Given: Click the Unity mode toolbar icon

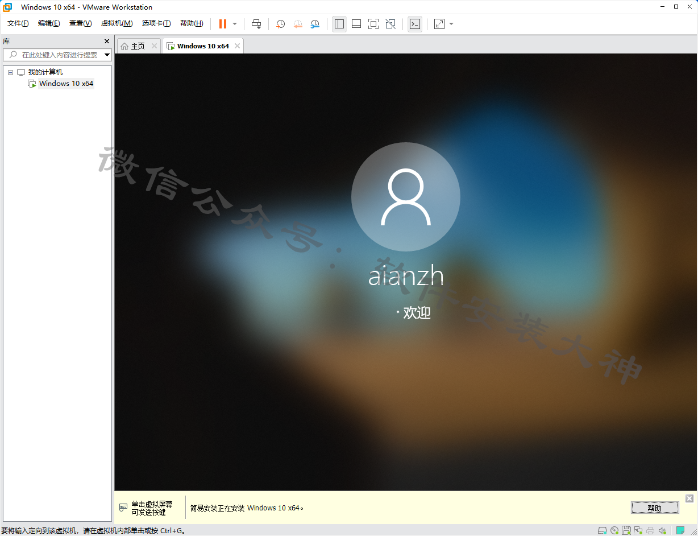Looking at the screenshot, I should click(390, 24).
